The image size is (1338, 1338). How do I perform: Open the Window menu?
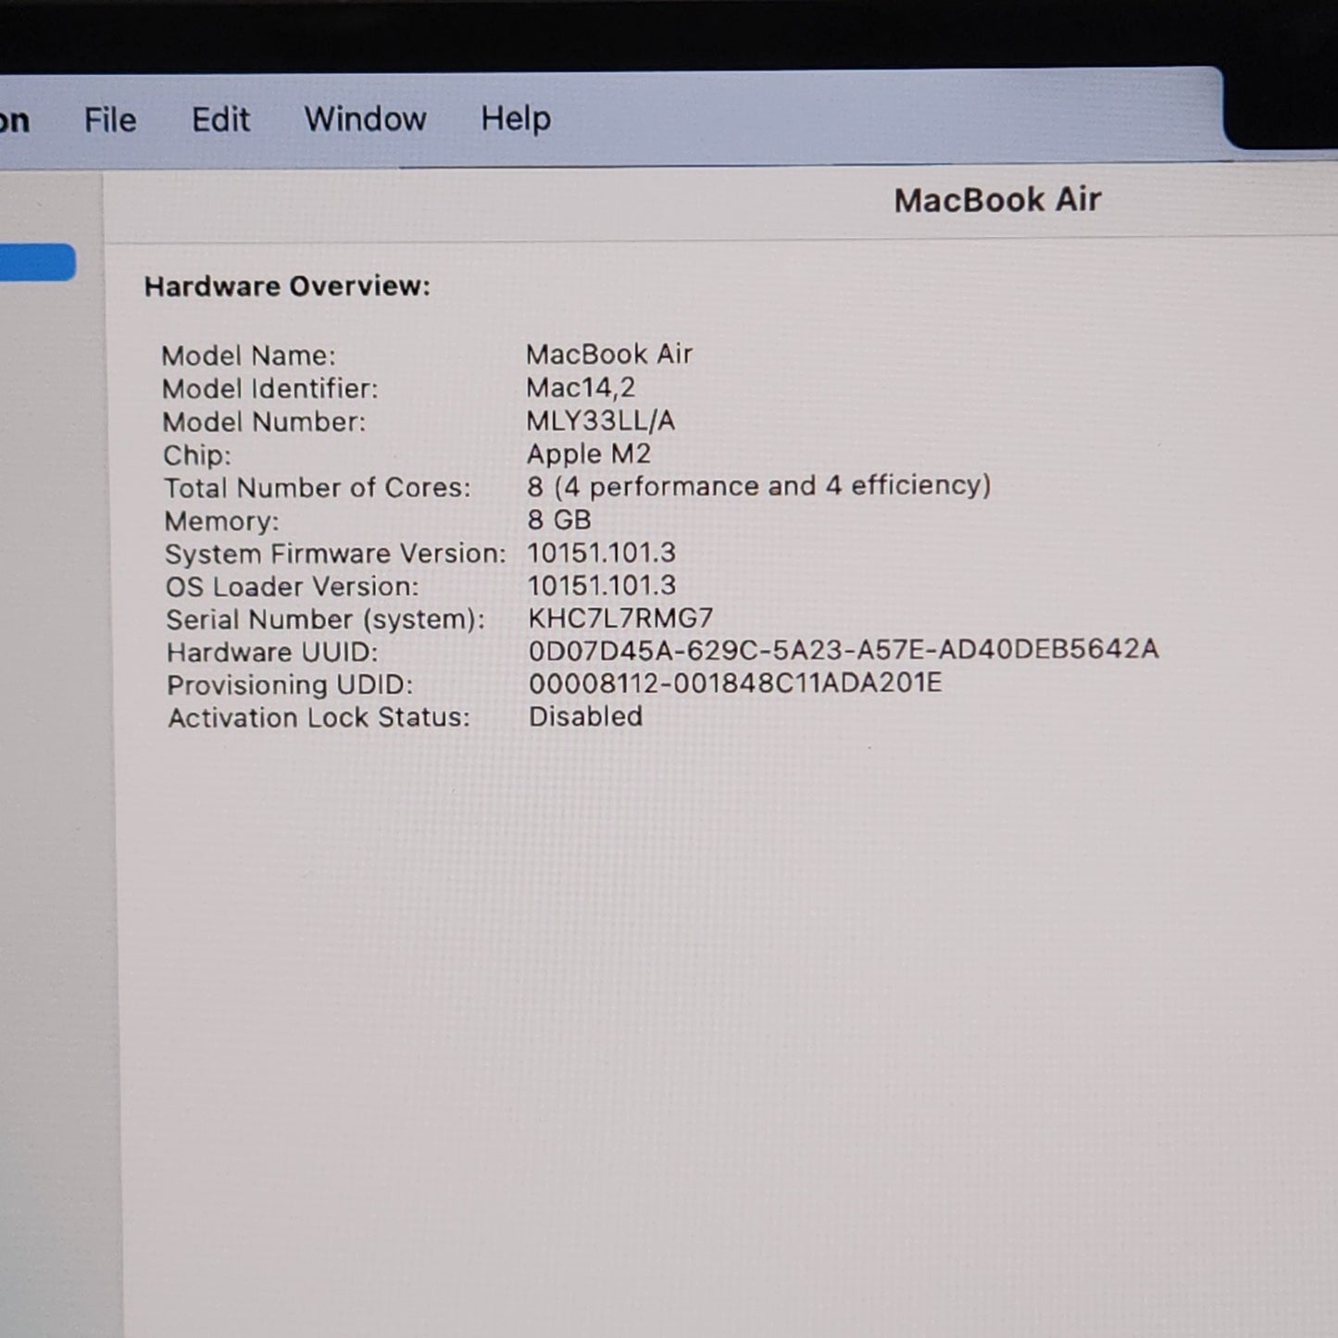[x=365, y=119]
